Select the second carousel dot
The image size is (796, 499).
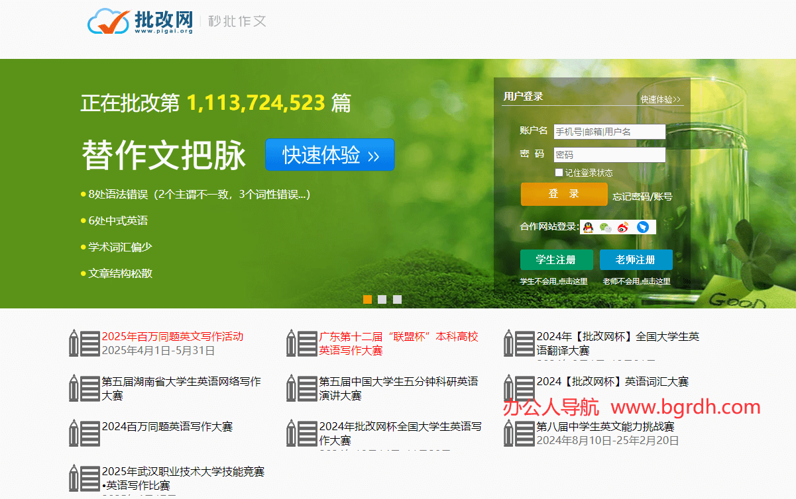click(382, 300)
